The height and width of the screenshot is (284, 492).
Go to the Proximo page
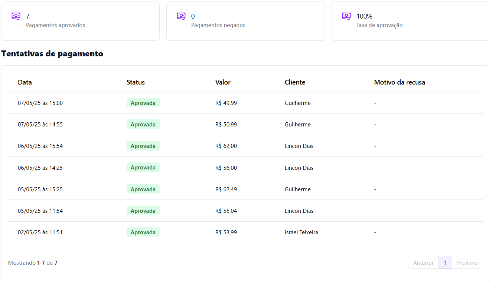pyautogui.click(x=467, y=262)
